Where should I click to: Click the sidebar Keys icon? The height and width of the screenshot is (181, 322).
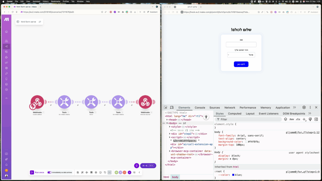point(6,73)
